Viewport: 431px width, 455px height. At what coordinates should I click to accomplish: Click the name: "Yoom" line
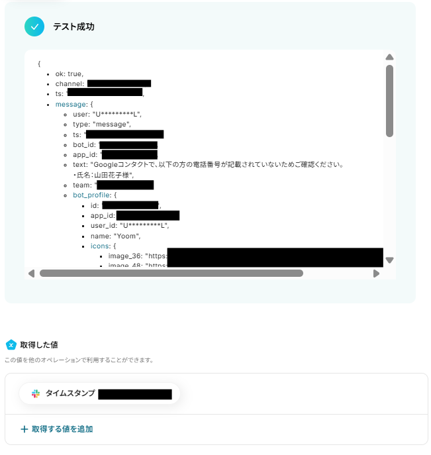(x=115, y=236)
